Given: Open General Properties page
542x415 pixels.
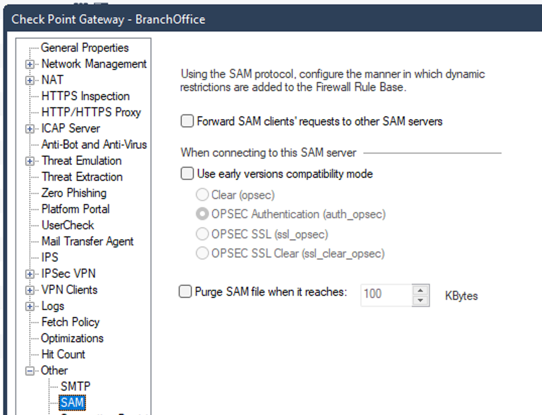Looking at the screenshot, I should pyautogui.click(x=85, y=48).
